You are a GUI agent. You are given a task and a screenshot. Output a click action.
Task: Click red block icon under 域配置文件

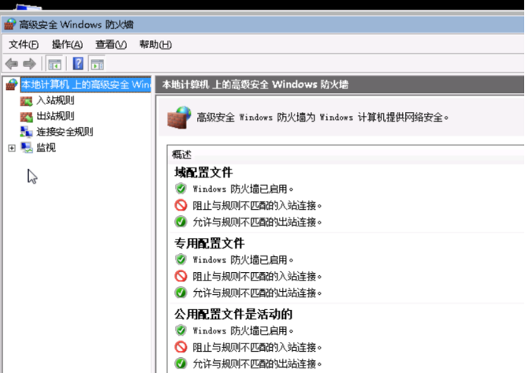pos(181,205)
